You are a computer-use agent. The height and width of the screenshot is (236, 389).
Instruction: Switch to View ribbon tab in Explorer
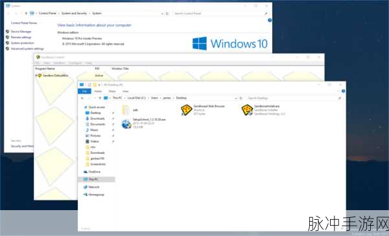tap(126, 91)
